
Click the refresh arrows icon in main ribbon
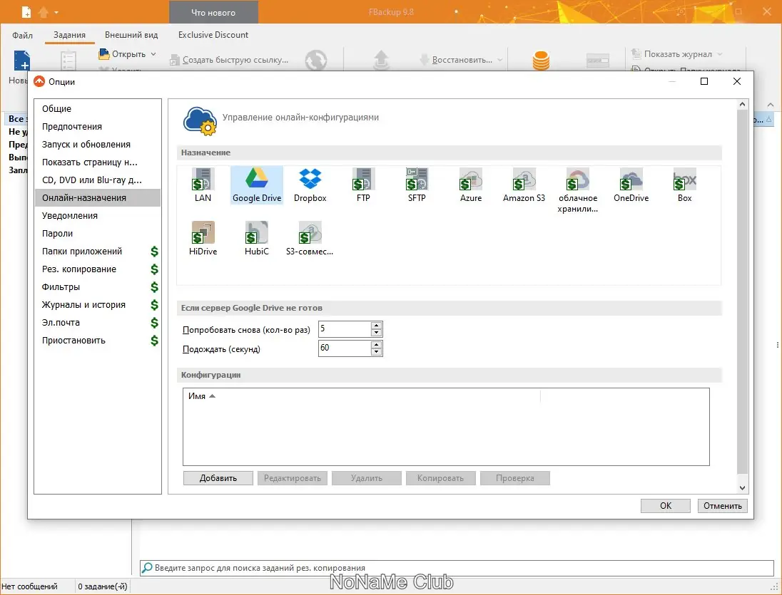(316, 61)
